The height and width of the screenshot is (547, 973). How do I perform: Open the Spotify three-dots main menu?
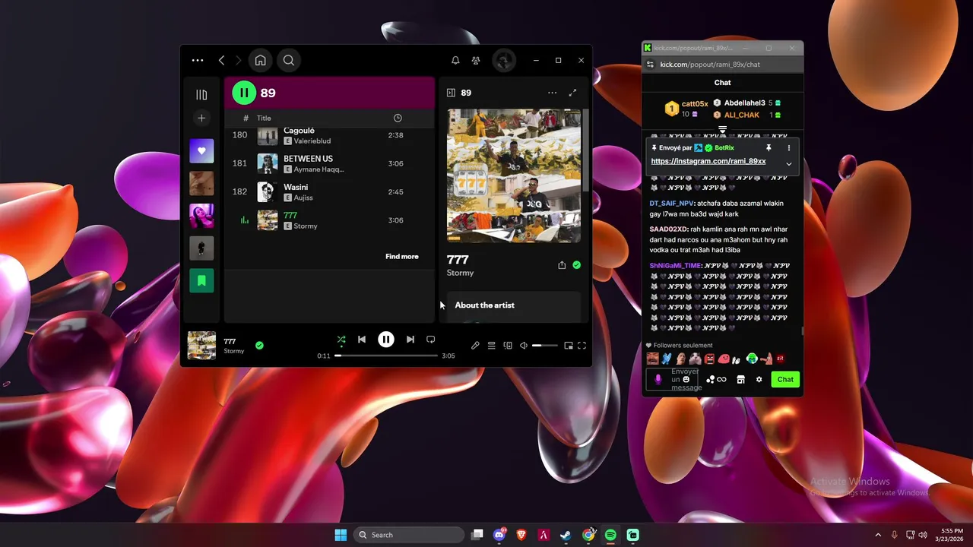click(x=198, y=60)
